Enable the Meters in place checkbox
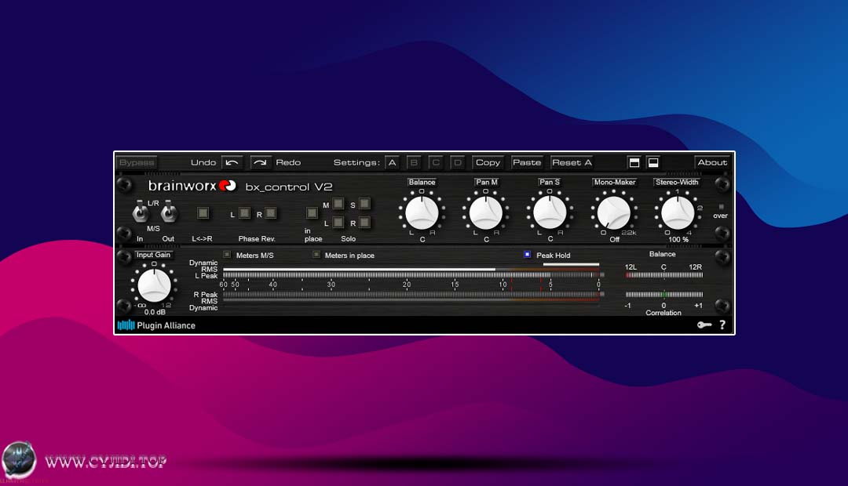 coord(316,254)
